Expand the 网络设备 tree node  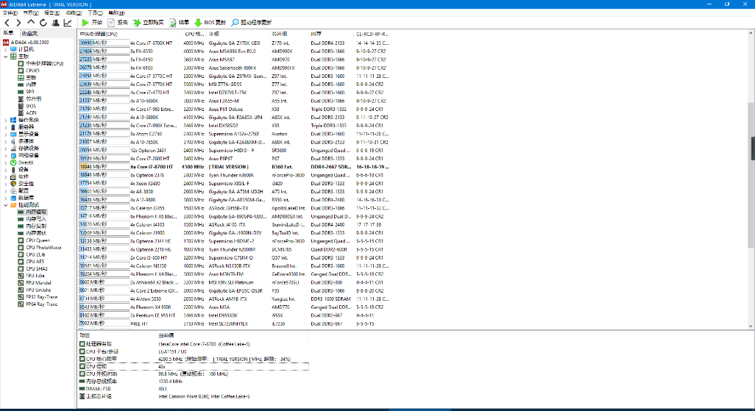[x=6, y=155]
